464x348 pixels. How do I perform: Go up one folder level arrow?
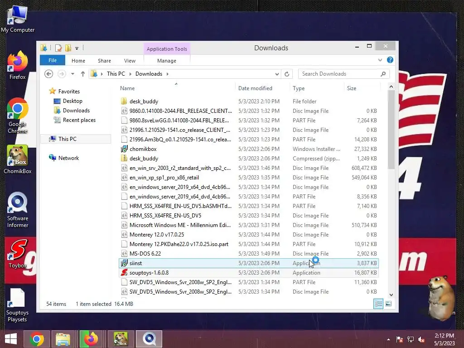tap(83, 74)
